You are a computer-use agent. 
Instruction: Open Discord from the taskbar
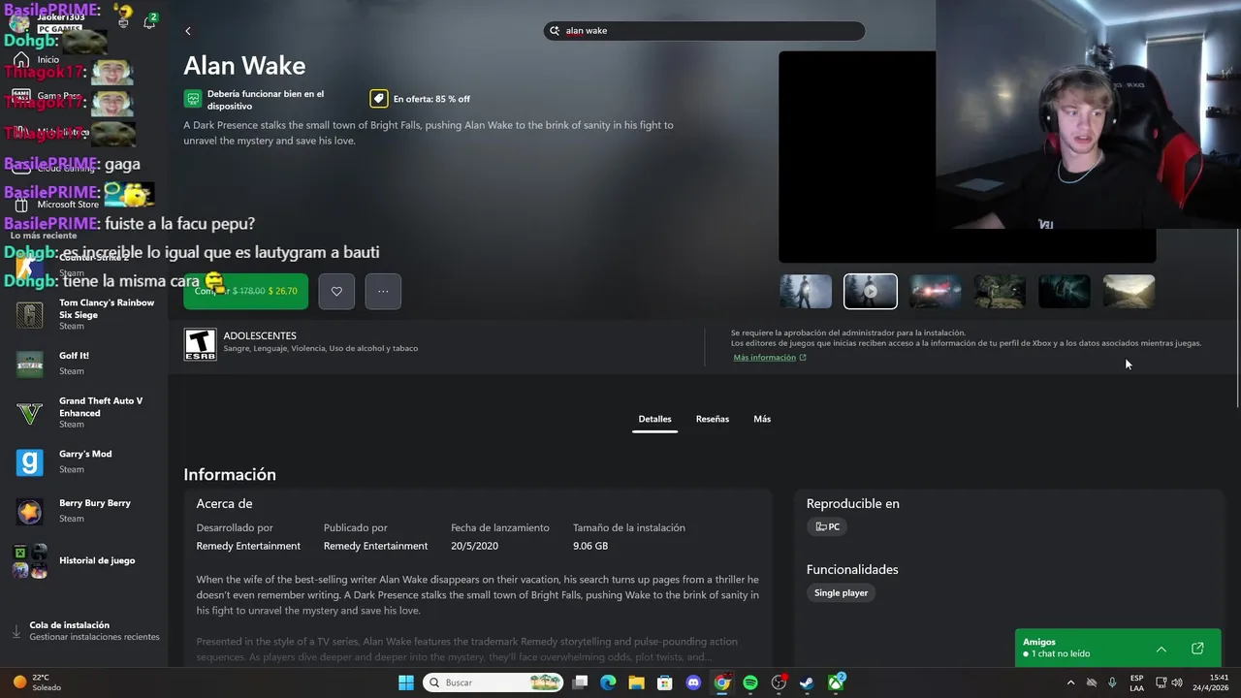(x=693, y=682)
